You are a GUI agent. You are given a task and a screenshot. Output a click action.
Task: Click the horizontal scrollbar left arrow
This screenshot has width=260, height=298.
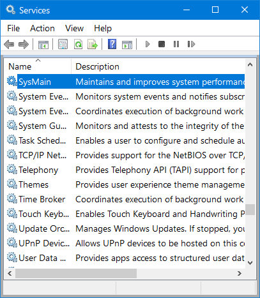10,273
